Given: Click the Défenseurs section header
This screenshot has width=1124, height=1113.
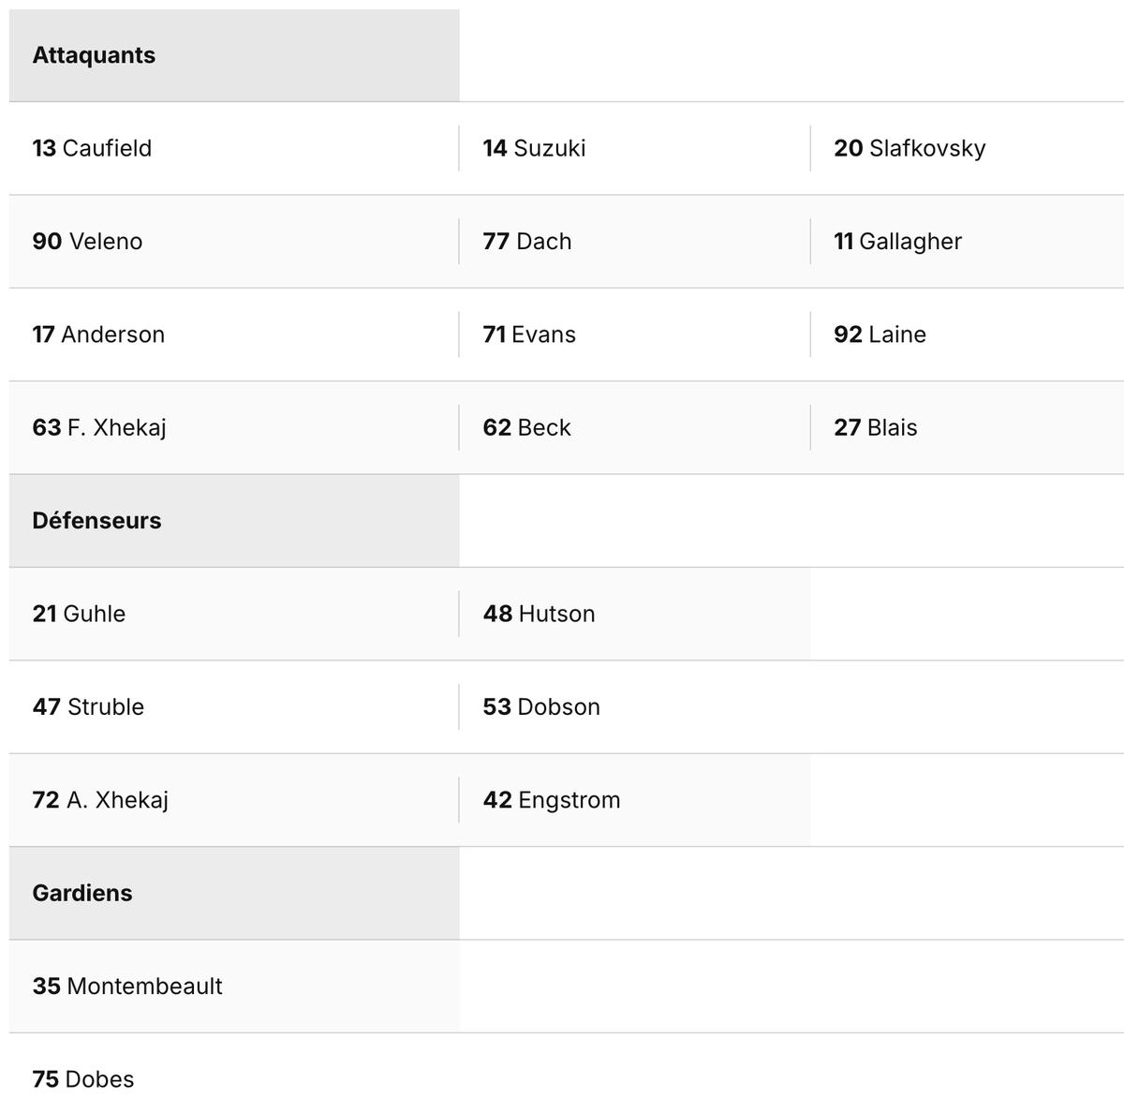Looking at the screenshot, I should pos(96,521).
